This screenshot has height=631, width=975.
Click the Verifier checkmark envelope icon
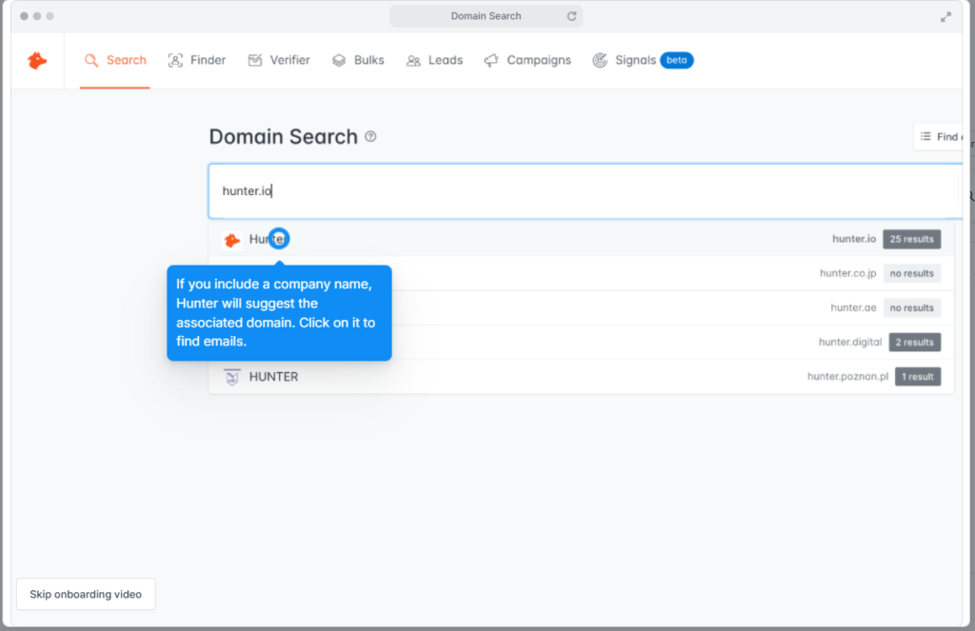(255, 60)
